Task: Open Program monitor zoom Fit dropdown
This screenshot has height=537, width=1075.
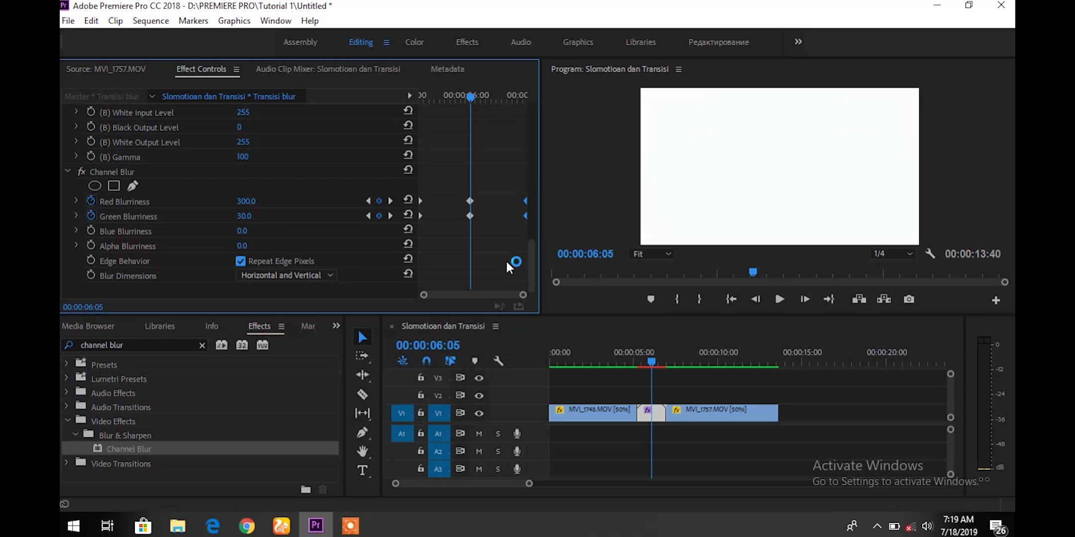Action: pos(651,254)
